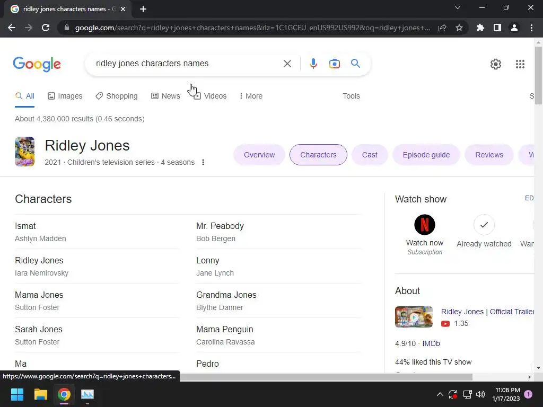Open the chart app taskbar icon
The height and width of the screenshot is (407, 543).
(x=87, y=394)
